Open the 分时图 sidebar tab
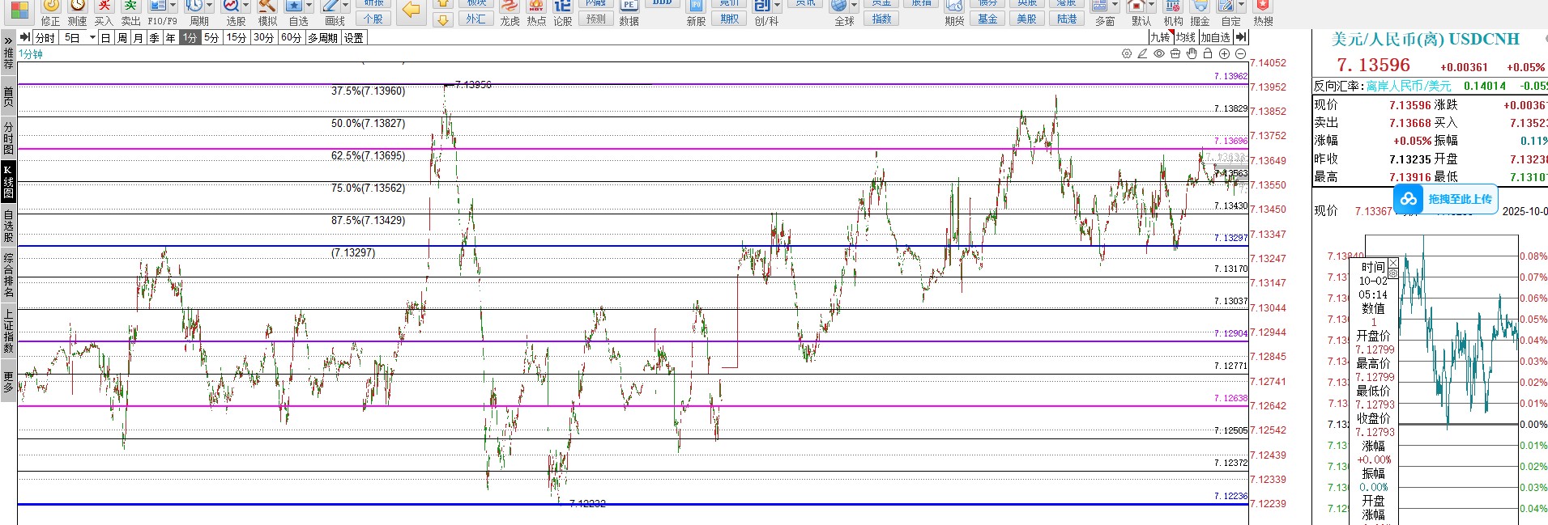Viewport: 1548px width, 525px height. click(8, 138)
